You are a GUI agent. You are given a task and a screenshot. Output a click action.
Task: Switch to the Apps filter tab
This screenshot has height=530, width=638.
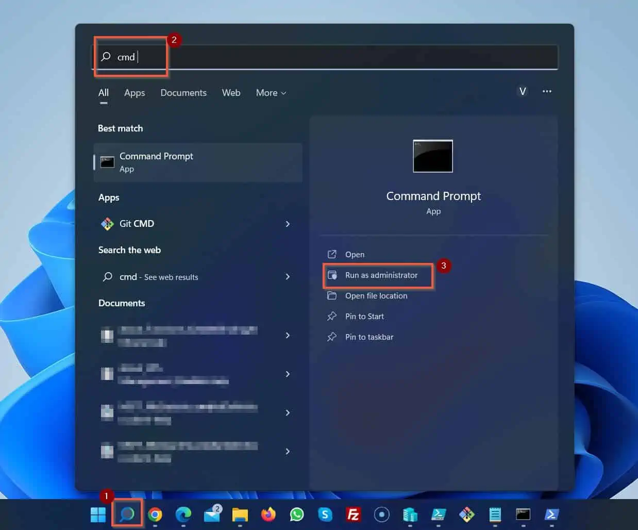[x=135, y=93]
